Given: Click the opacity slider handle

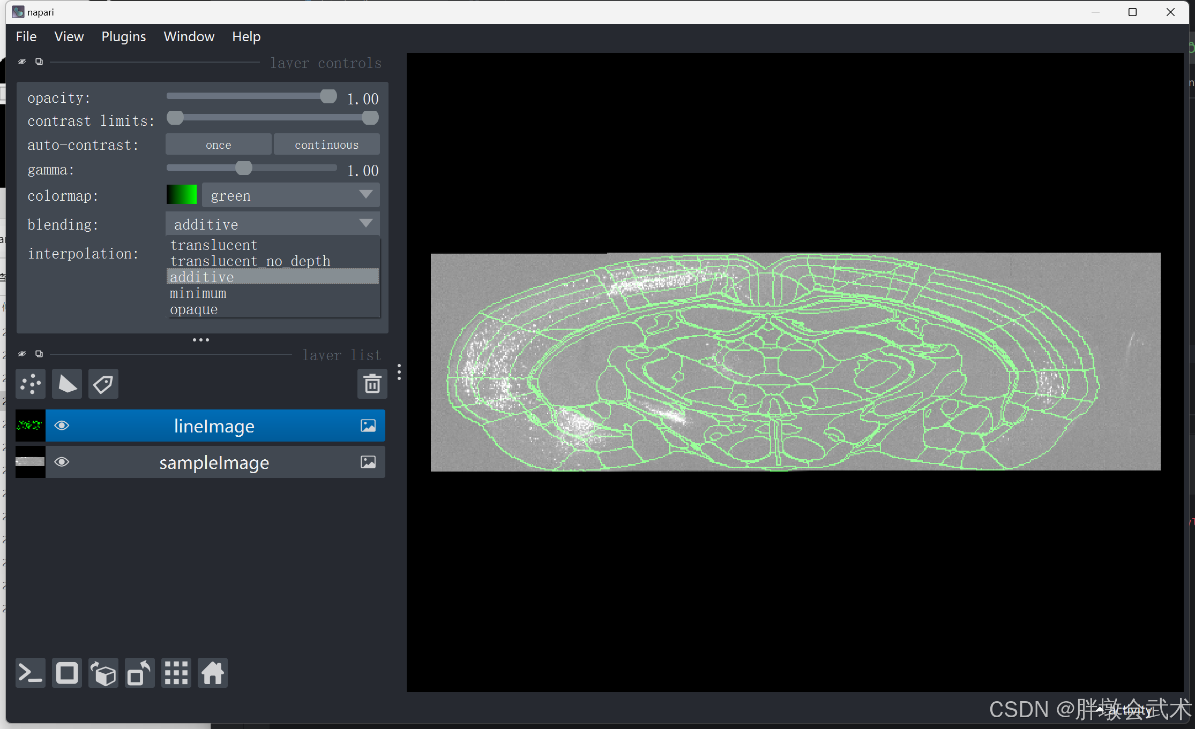Looking at the screenshot, I should click(328, 96).
